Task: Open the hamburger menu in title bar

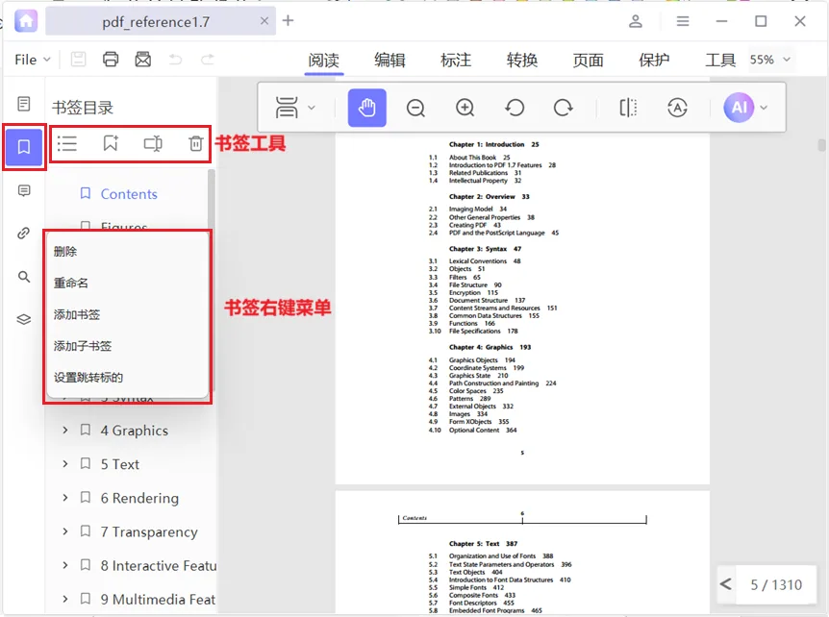Action: [x=683, y=21]
